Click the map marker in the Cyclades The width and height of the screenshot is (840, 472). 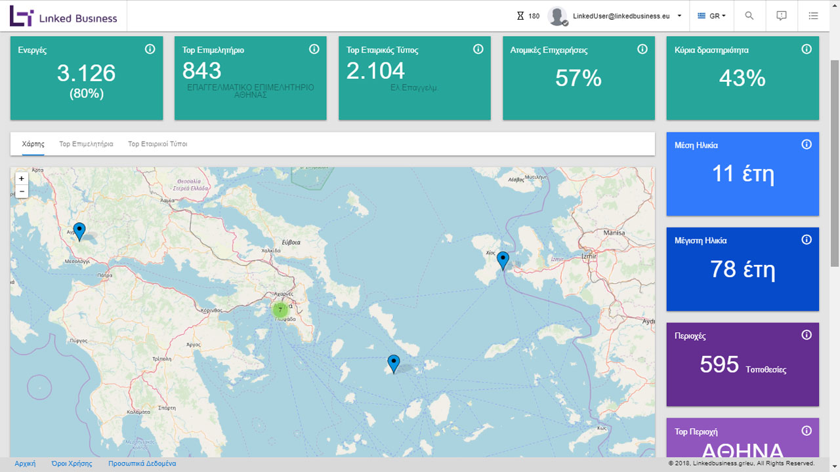pyautogui.click(x=394, y=364)
